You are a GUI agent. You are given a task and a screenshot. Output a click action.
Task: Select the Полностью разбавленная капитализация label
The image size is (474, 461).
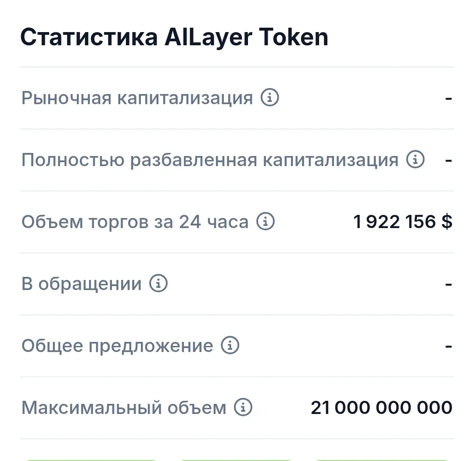[210, 160]
